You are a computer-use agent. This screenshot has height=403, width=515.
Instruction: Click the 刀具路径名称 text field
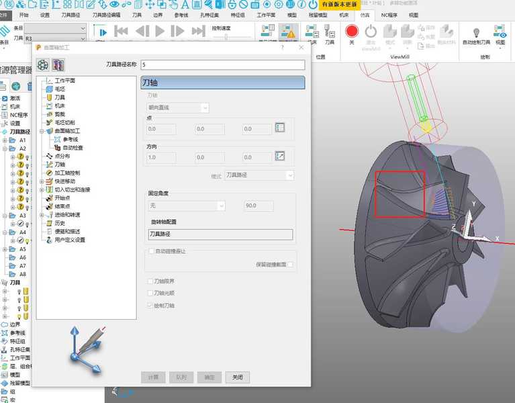(222, 65)
